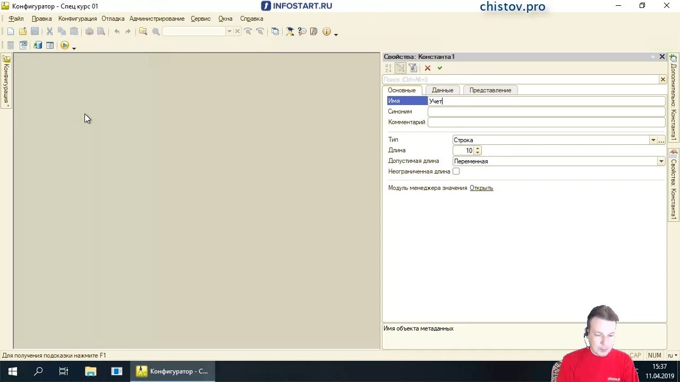Toggle the Неограниченная длина checkbox

pyautogui.click(x=456, y=171)
